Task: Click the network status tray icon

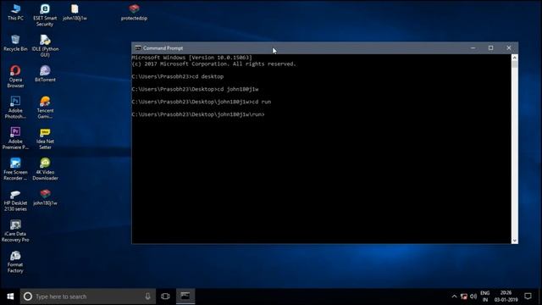Action: pos(464,297)
